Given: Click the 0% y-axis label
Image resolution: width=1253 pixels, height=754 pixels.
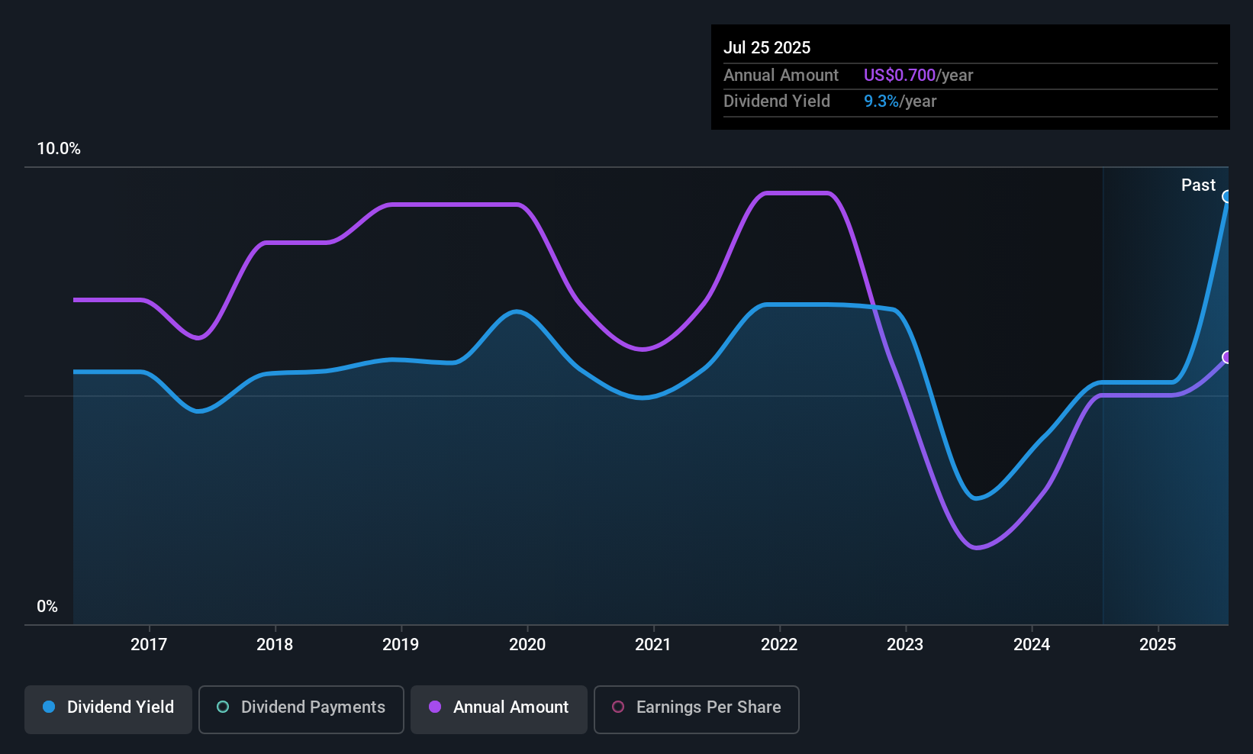Looking at the screenshot, I should [x=47, y=607].
